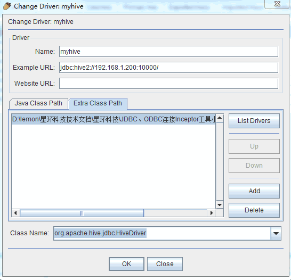Click the Close button at the bottom
The image size is (291, 280).
click(x=165, y=264)
